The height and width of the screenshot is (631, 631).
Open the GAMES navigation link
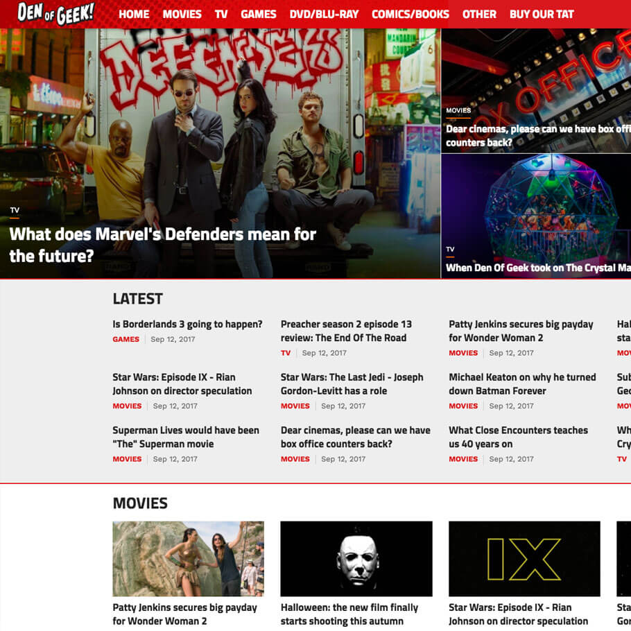point(259,14)
